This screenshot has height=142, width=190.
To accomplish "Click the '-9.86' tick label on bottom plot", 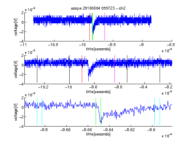I will click(87, 130).
